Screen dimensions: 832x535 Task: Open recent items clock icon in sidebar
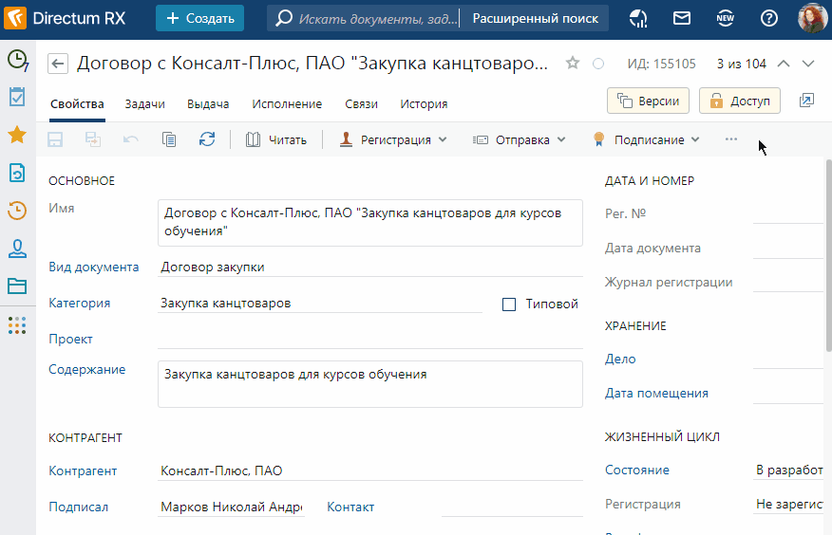click(17, 60)
